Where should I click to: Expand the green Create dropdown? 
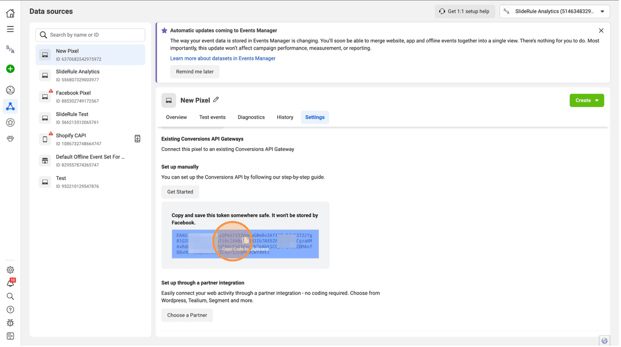(x=587, y=101)
